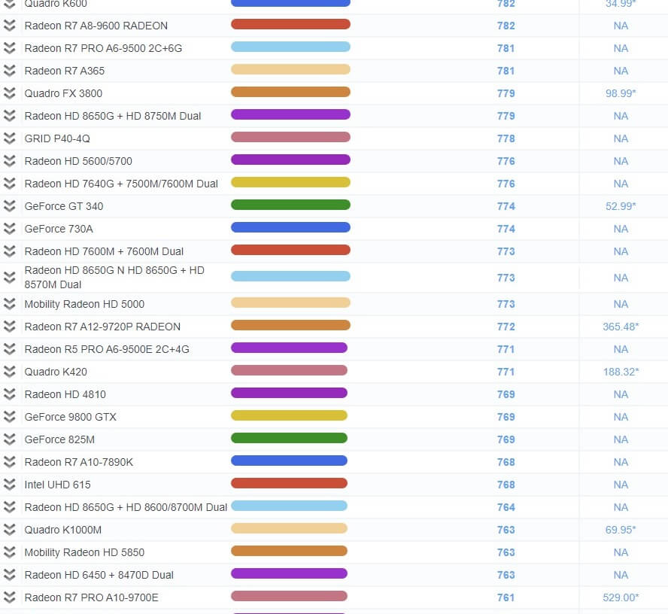The image size is (668, 614).
Task: Open Radeon HD 8650G + HD 8750M Dual link
Action: point(113,116)
